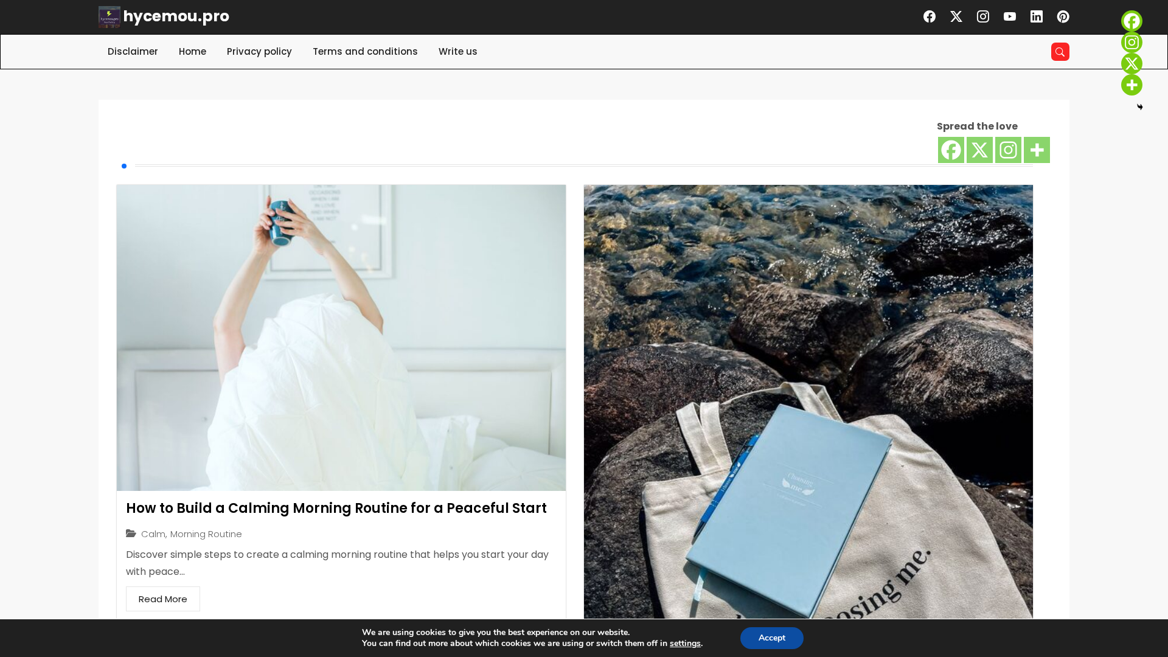Share via floating green Instagram circle
The image size is (1168, 657).
click(x=1131, y=43)
